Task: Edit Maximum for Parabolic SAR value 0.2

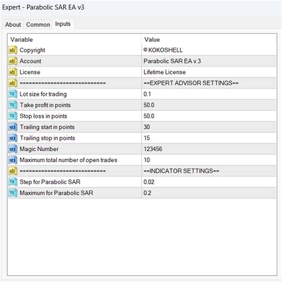Action: [x=209, y=193]
